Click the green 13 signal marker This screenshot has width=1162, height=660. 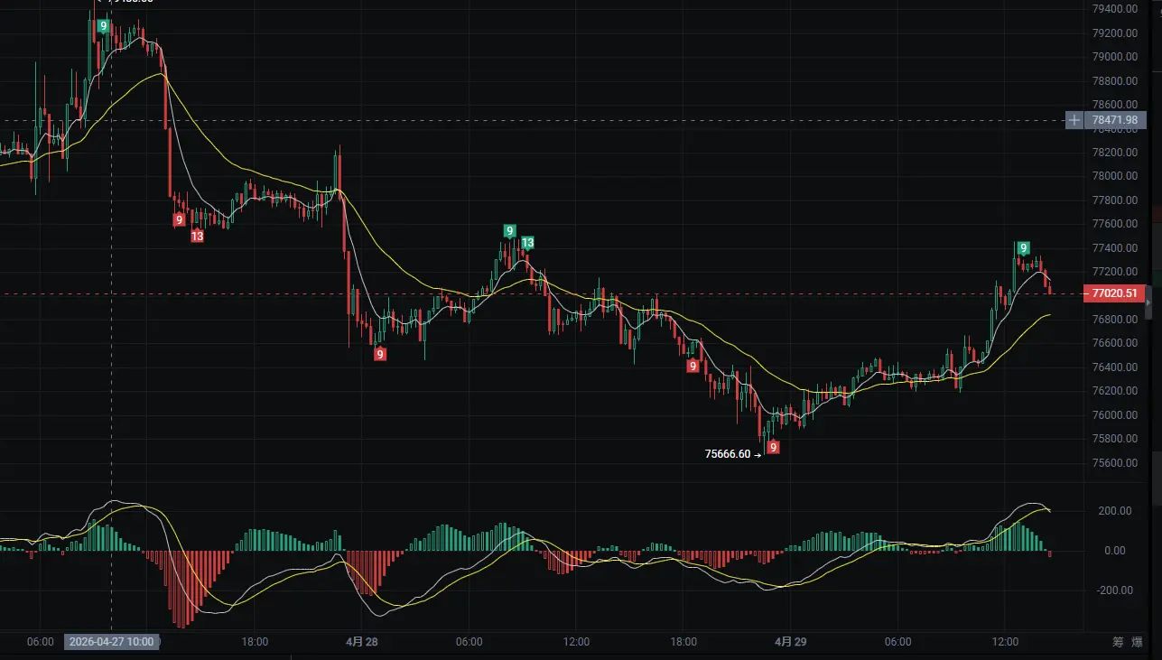527,242
